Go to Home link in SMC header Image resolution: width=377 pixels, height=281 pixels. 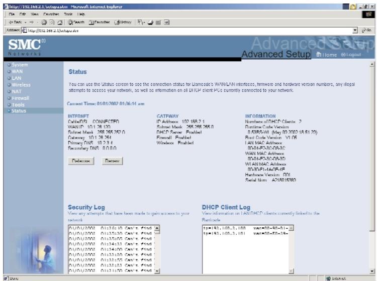(327, 55)
